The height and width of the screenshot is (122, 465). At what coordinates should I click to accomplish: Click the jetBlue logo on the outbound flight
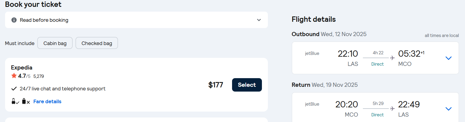point(312,54)
